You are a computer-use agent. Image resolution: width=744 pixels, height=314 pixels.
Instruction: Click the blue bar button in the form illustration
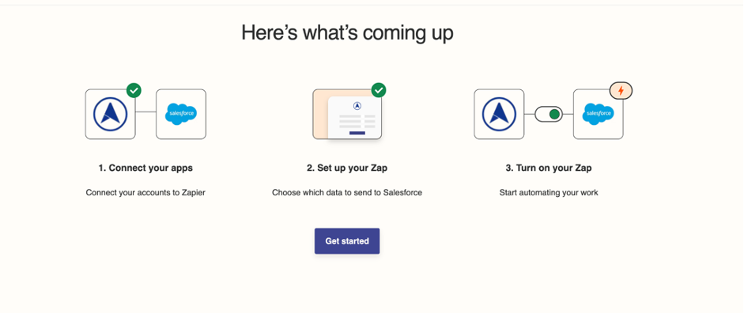(357, 134)
